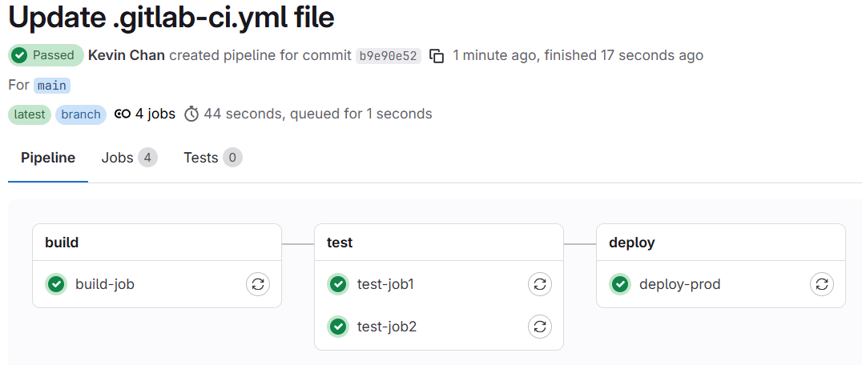Open the Tests tab
This screenshot has height=365, width=862.
pyautogui.click(x=211, y=158)
